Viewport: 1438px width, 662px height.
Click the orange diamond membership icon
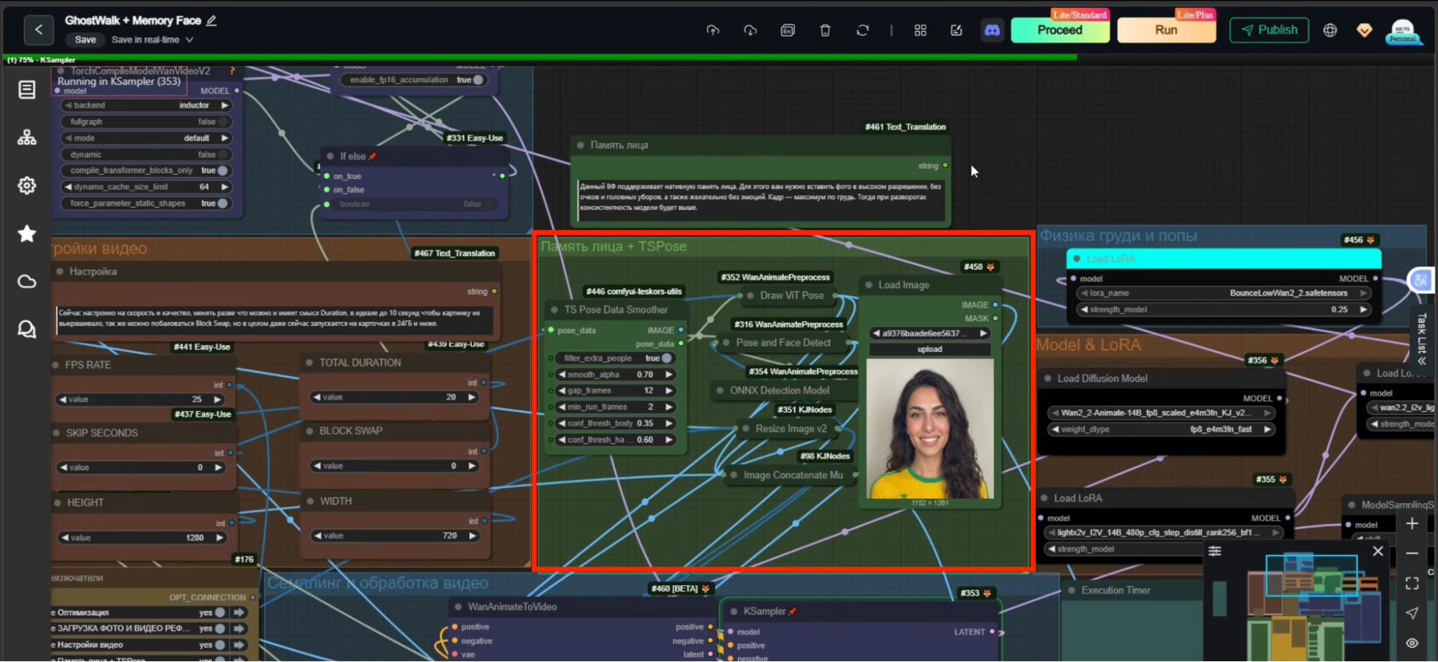(1364, 30)
